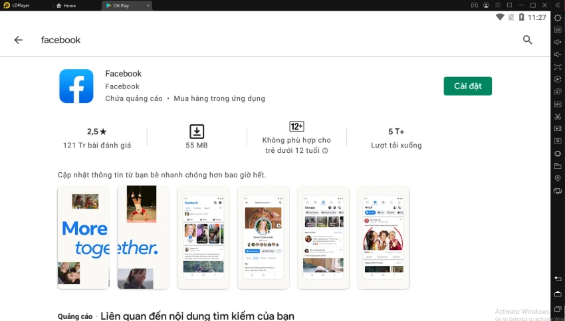Open the multi-instance manager icon
The width and height of the screenshot is (565, 321).
point(558,92)
